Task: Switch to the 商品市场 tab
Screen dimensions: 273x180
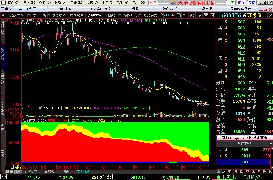Action: pyautogui.click(x=205, y=9)
